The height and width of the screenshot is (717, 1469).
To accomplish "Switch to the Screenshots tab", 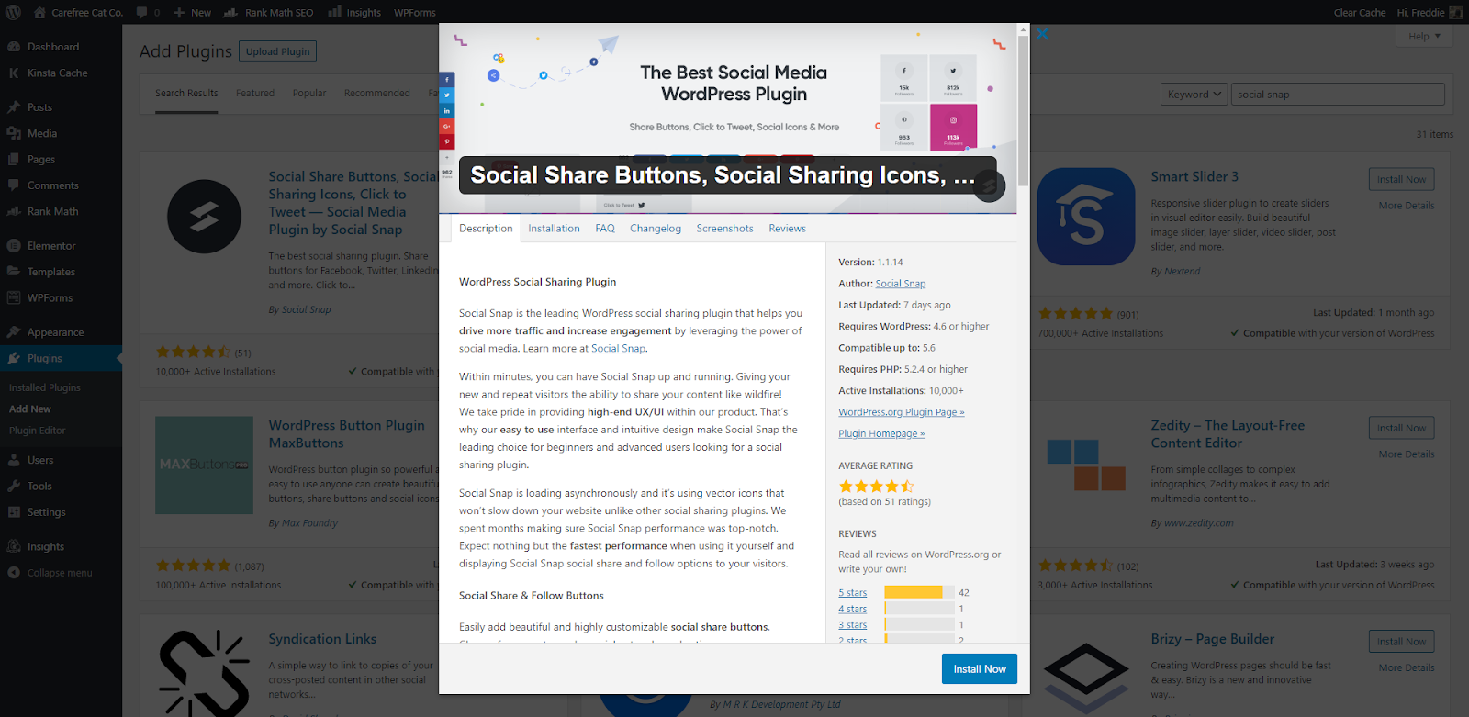I will click(724, 229).
